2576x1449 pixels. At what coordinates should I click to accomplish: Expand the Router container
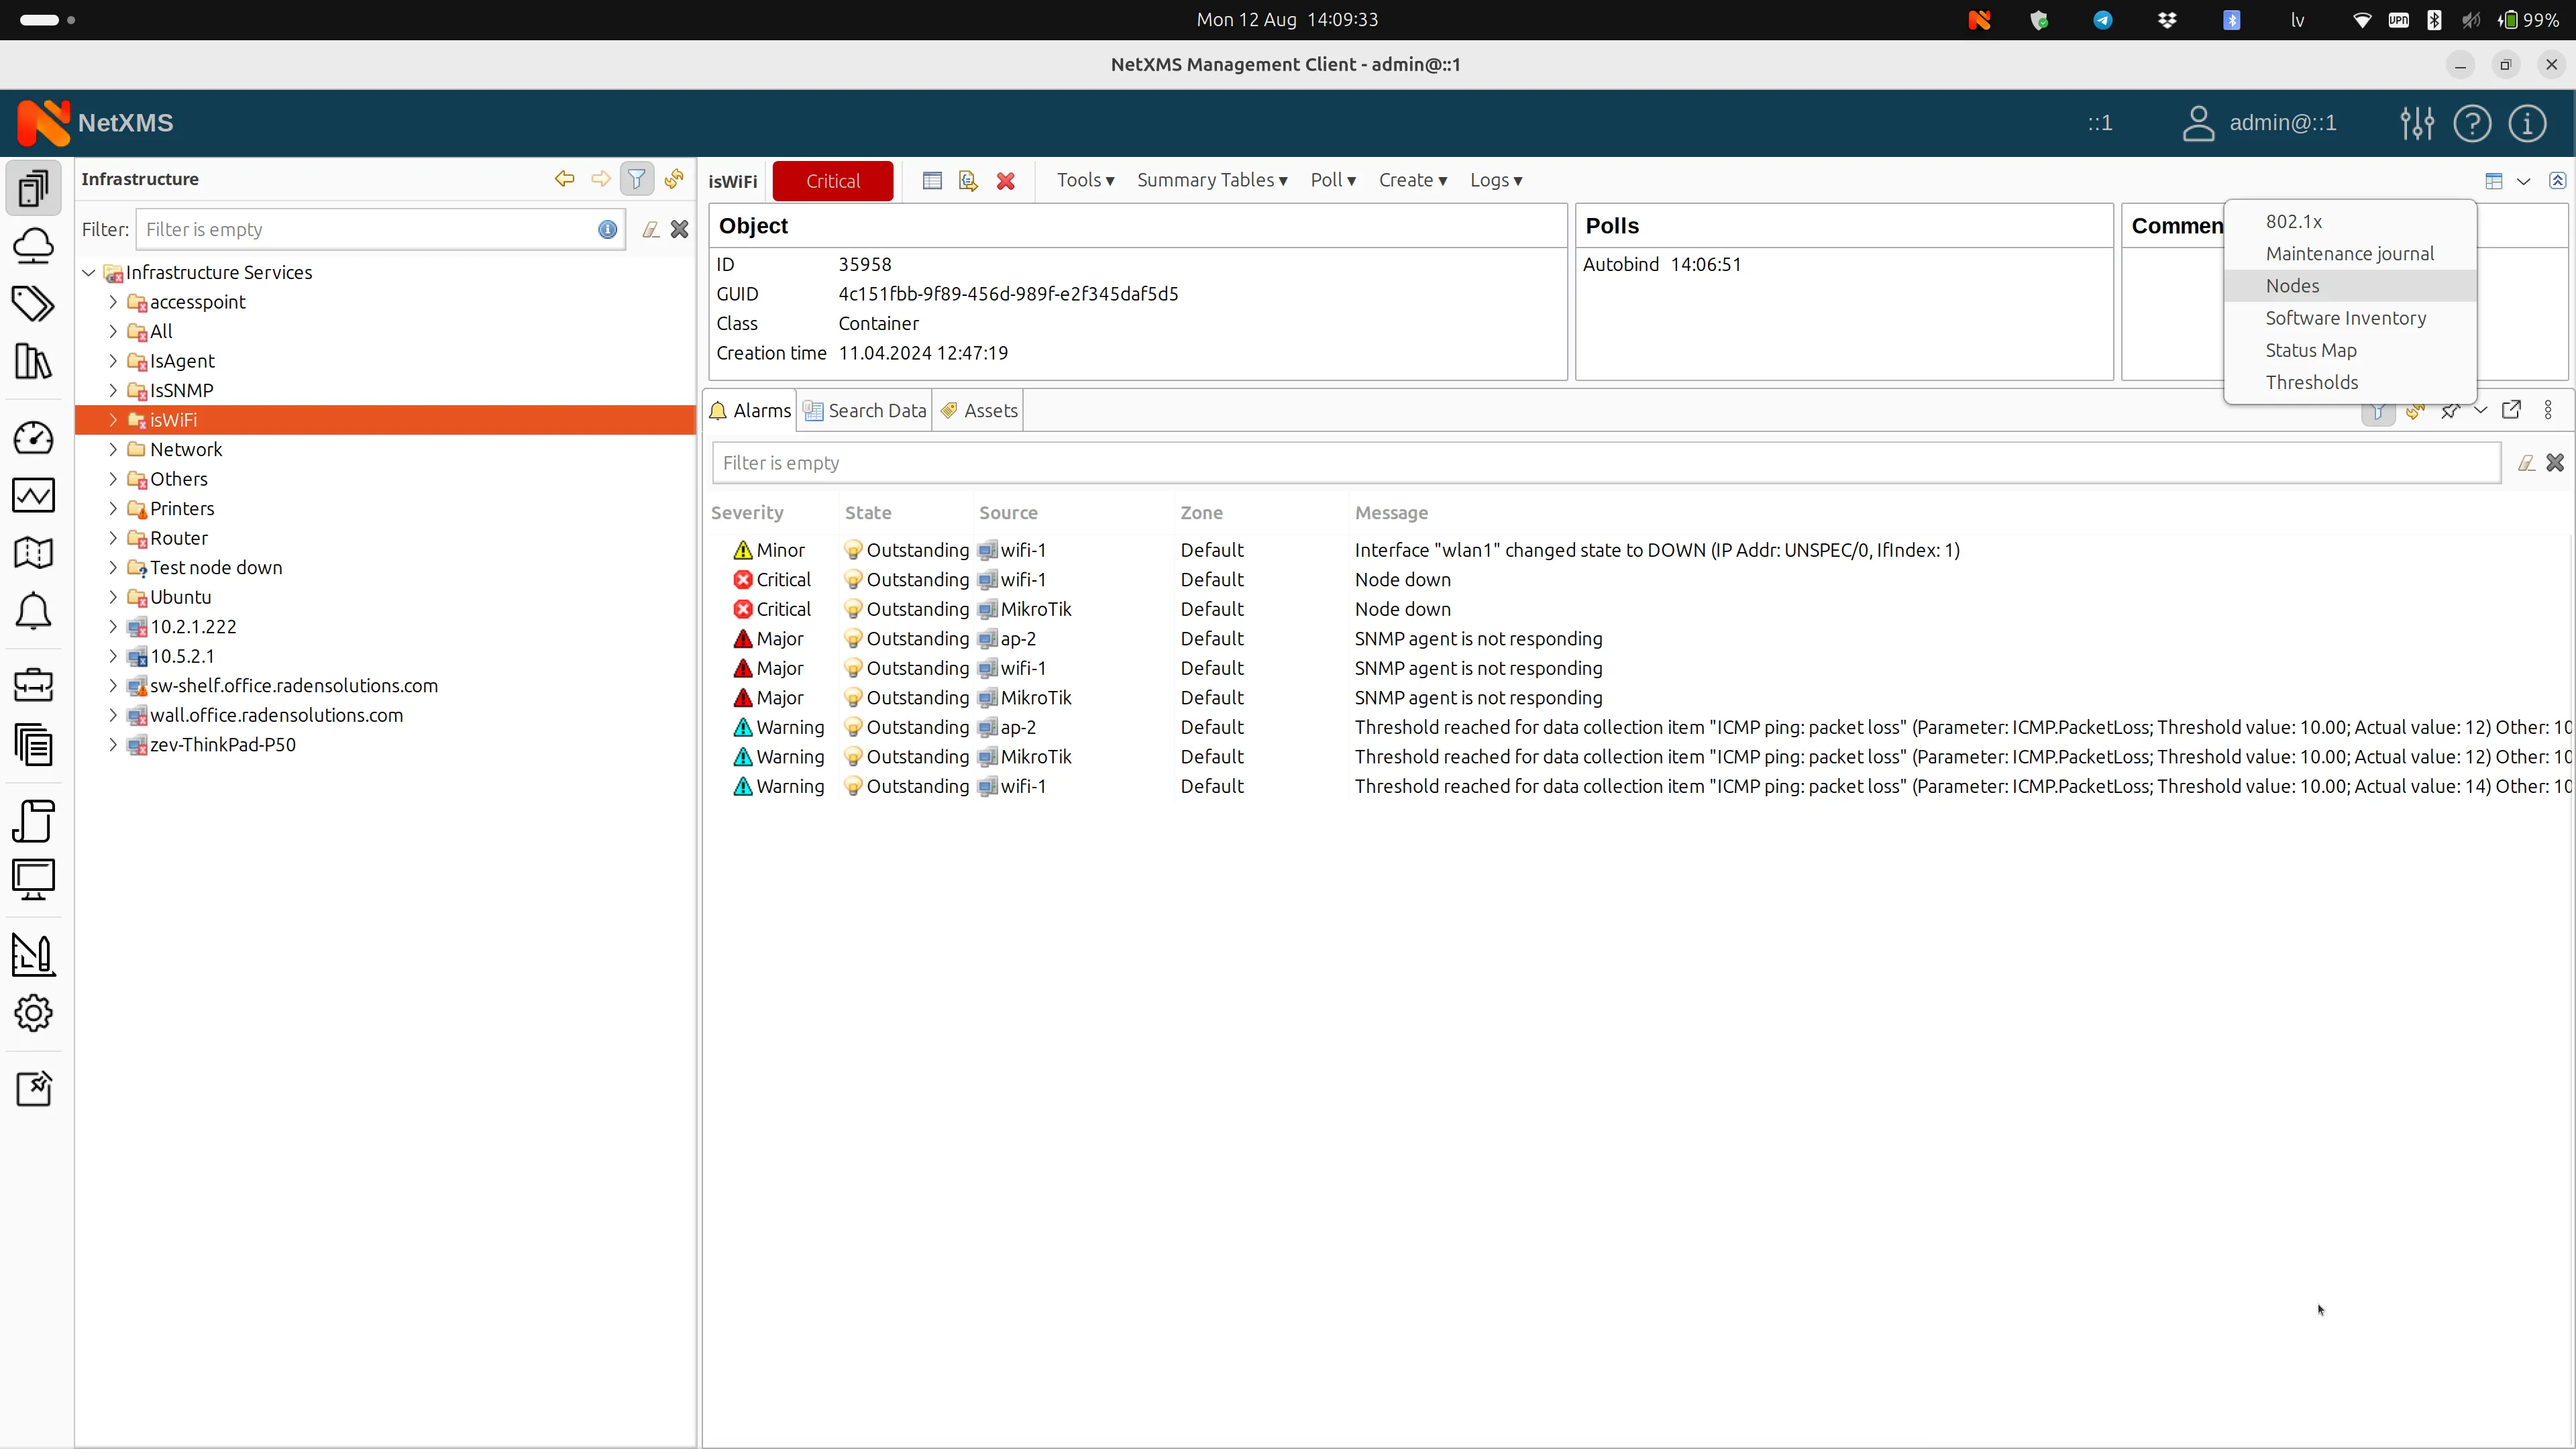tap(113, 538)
